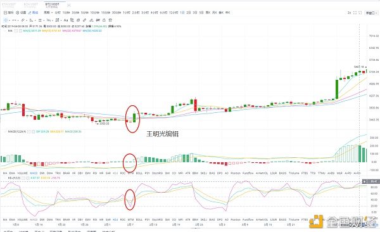The image size is (380, 232).
Task: Switch to the ETH/USDT chart tab
Action: pyautogui.click(x=9, y=5)
